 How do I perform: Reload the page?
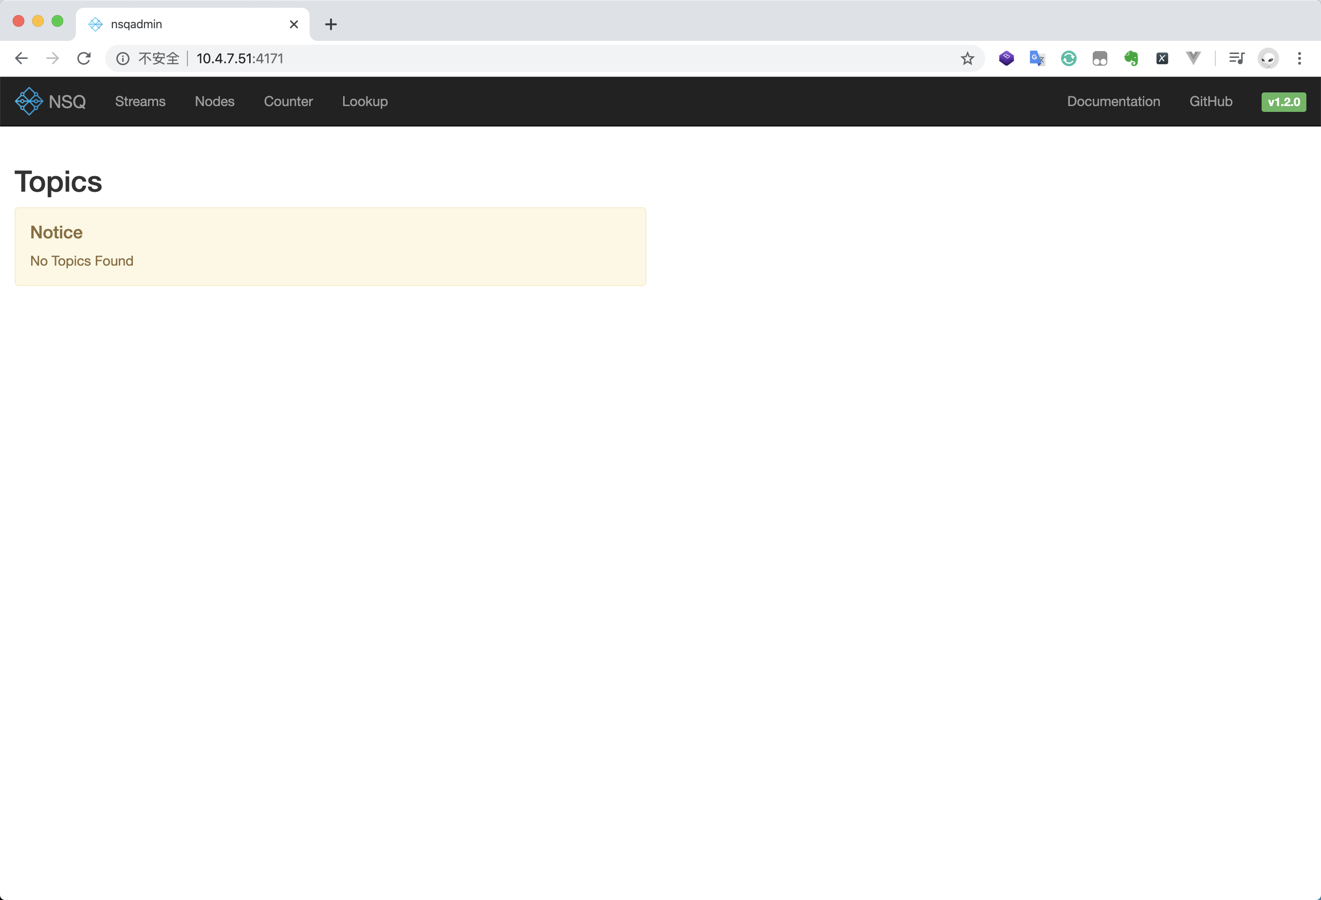pyautogui.click(x=84, y=58)
